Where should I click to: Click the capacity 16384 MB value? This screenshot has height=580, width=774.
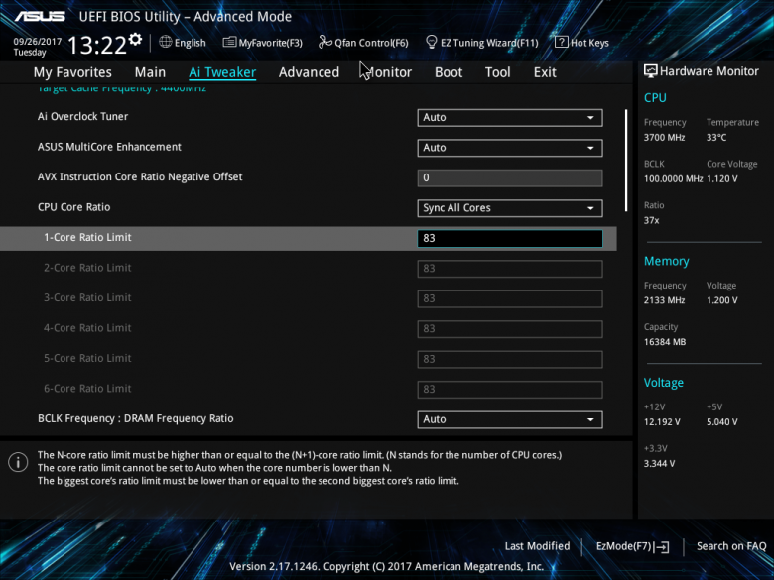click(665, 342)
